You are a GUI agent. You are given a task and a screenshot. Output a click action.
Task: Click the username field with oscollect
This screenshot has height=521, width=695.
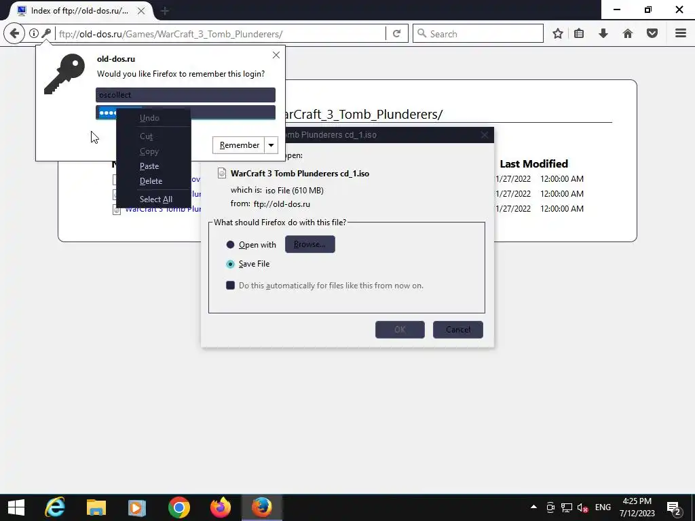coord(185,95)
